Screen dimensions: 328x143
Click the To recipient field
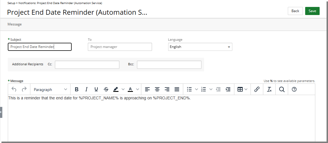pyautogui.click(x=120, y=47)
